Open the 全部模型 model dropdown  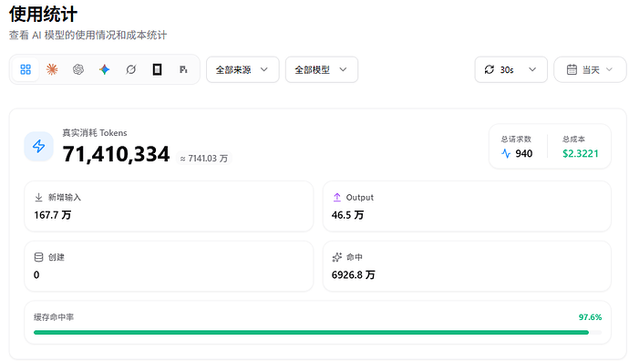322,70
